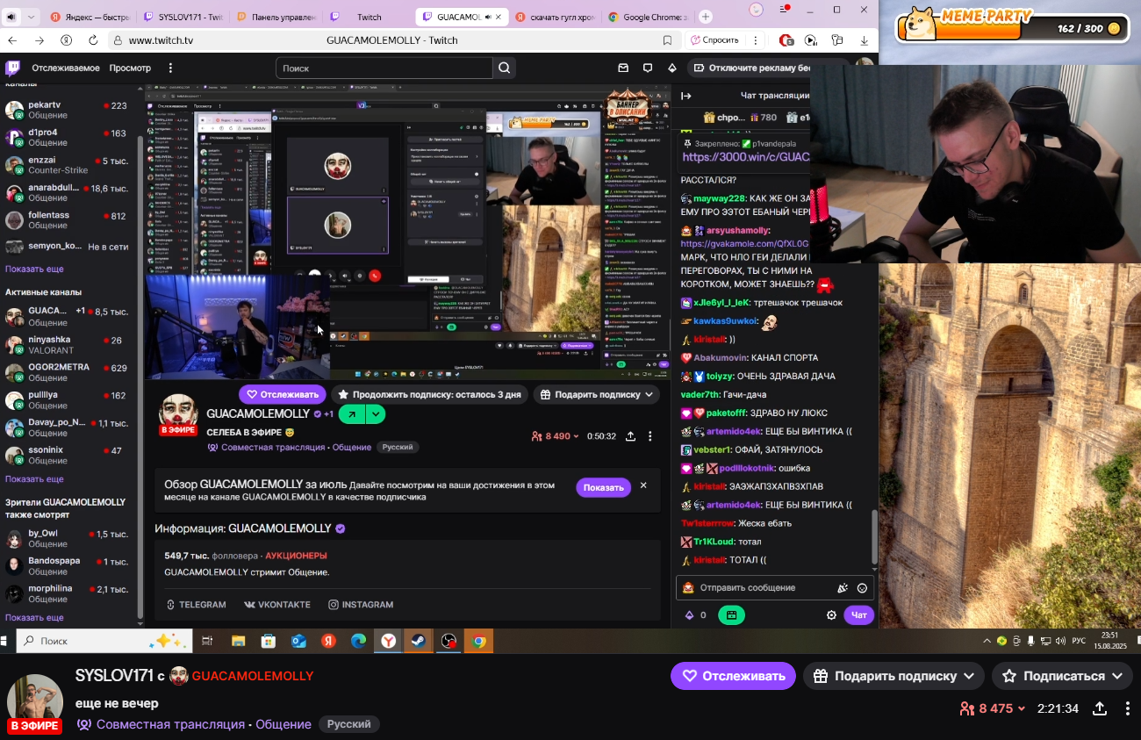The height and width of the screenshot is (740, 1141).
Task: Expand the Подписаться dropdown
Action: click(1062, 676)
